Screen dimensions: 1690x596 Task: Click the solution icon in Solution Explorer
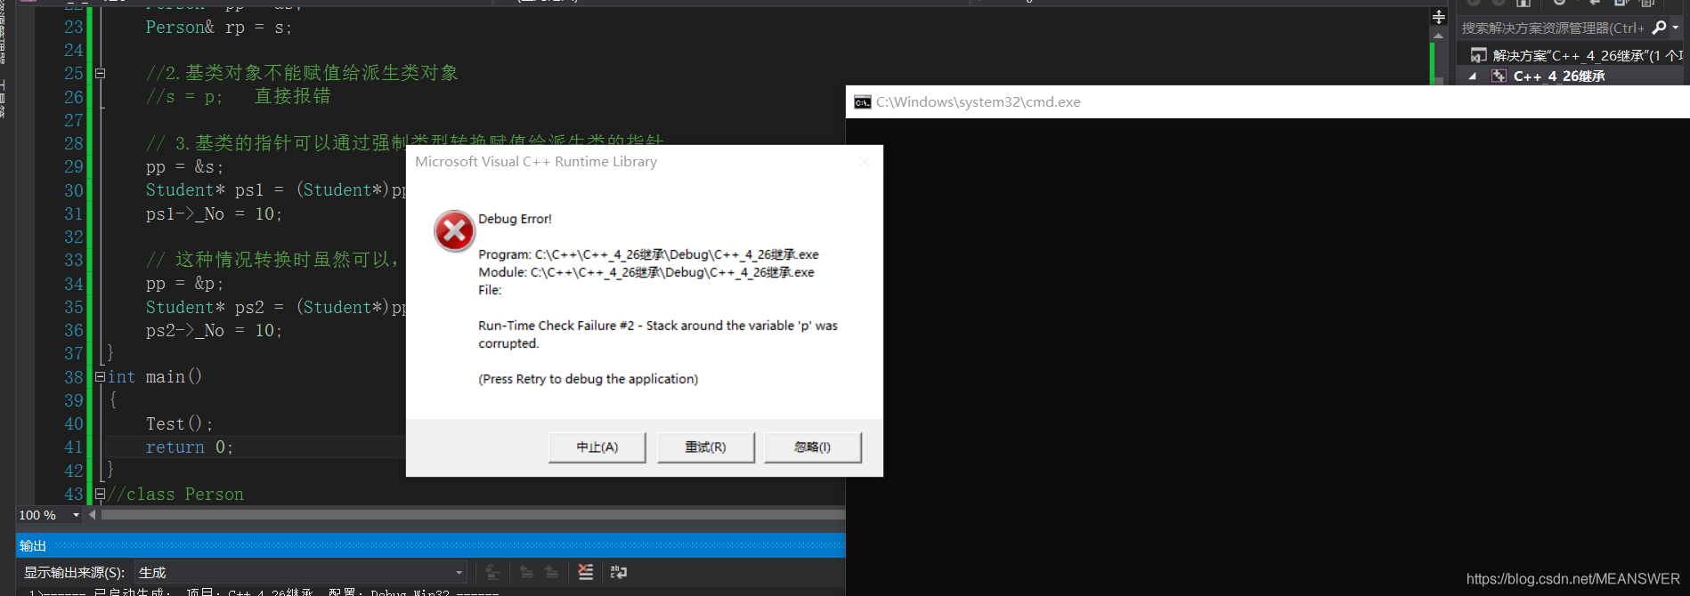1478,55
